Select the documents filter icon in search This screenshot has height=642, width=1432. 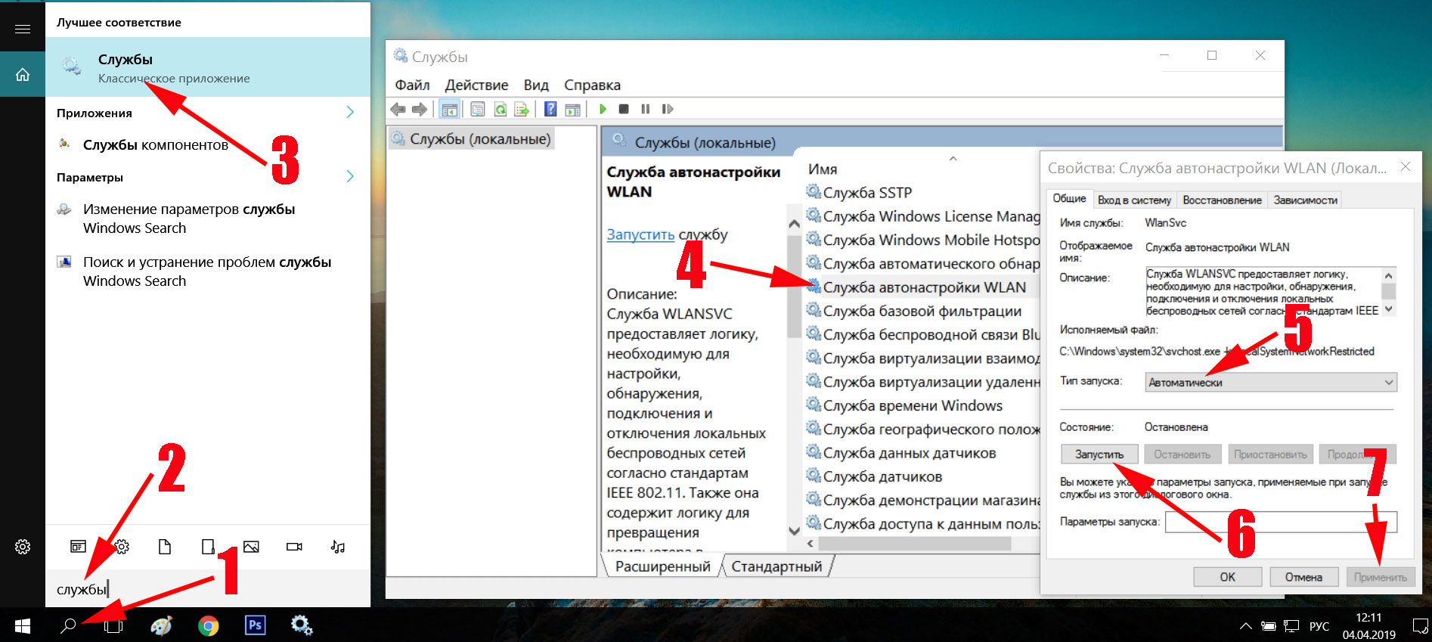click(165, 547)
